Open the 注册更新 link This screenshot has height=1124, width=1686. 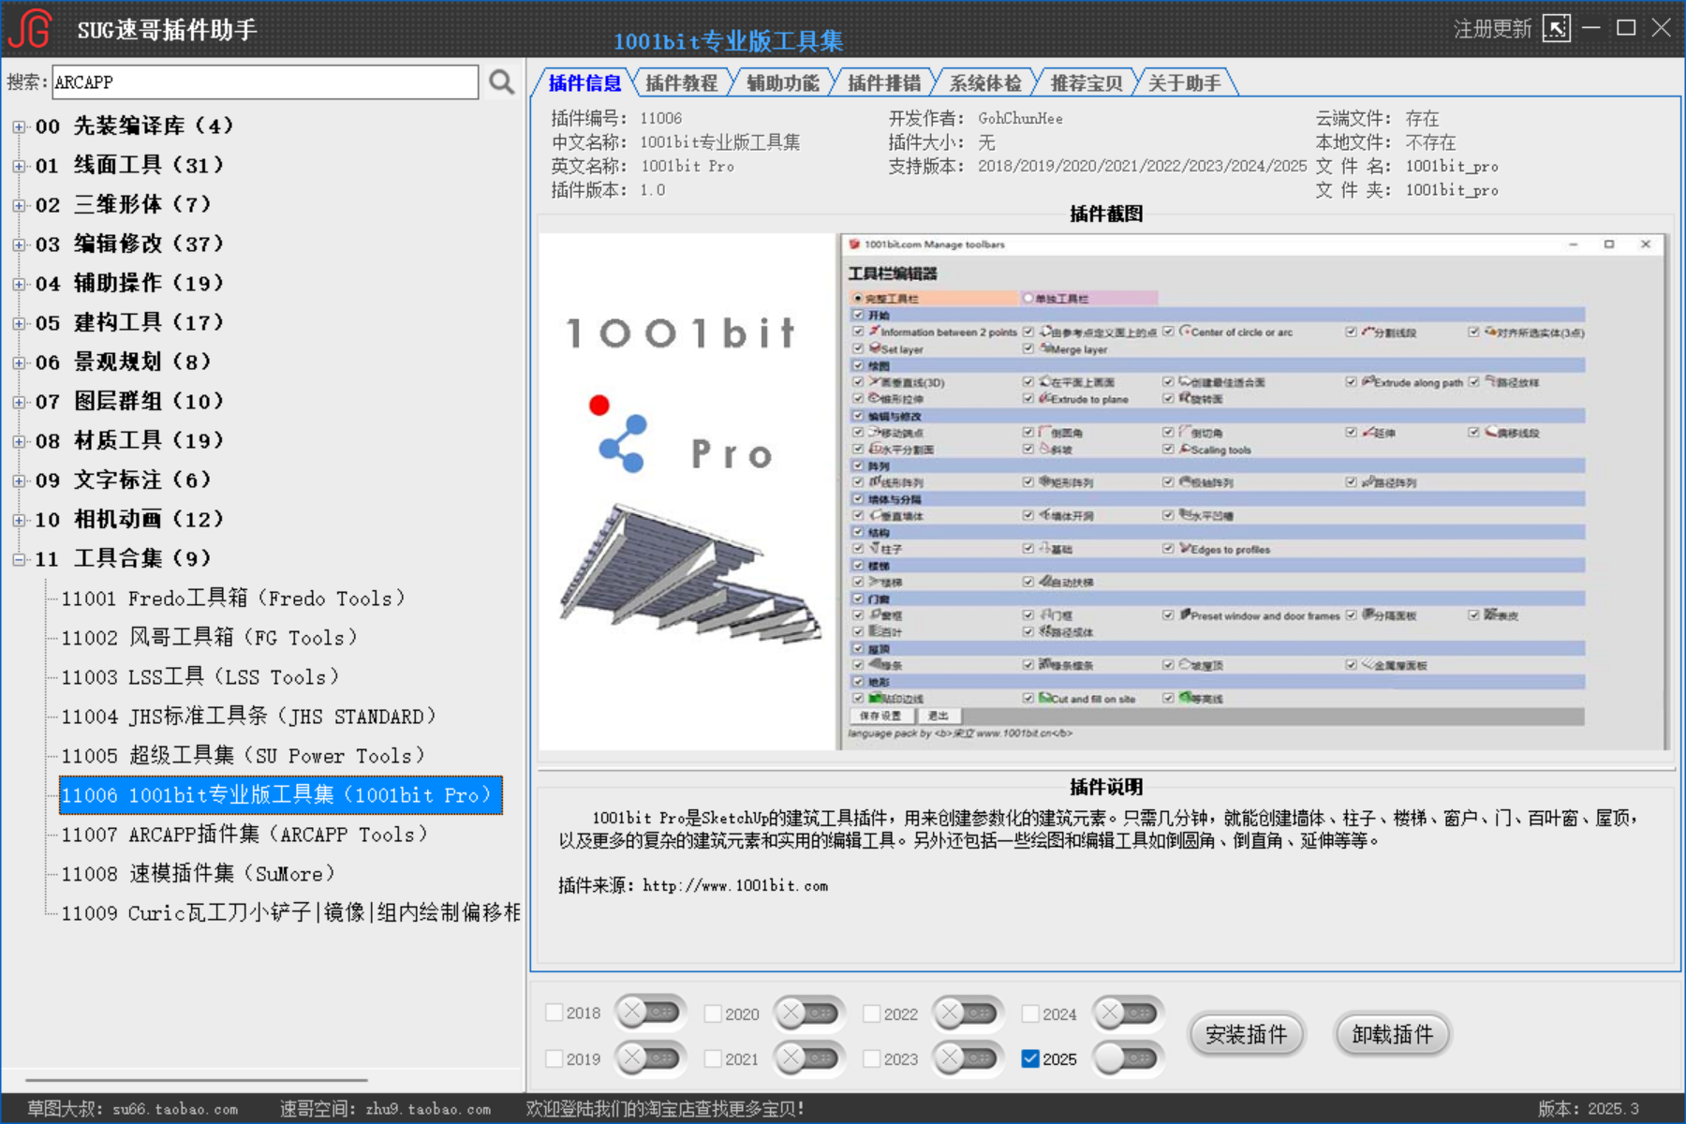point(1492,29)
